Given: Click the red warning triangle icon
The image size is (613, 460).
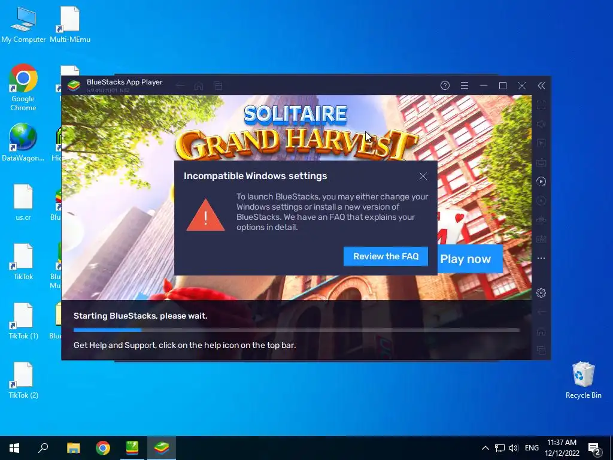Looking at the screenshot, I should pos(206,215).
